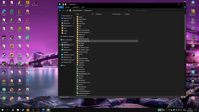
Task: Select the Ample Sound folder
Action: click(x=81, y=19)
